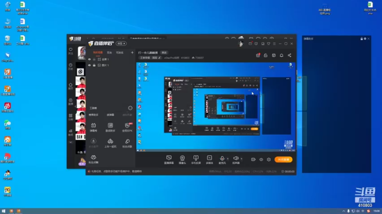Lock the 全屏 1 source
The width and height of the screenshot is (382, 214).
point(94,59)
